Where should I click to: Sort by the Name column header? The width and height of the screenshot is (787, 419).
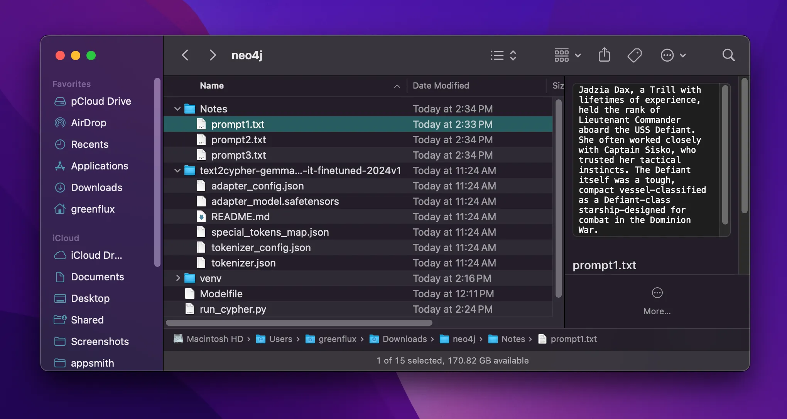coord(212,85)
